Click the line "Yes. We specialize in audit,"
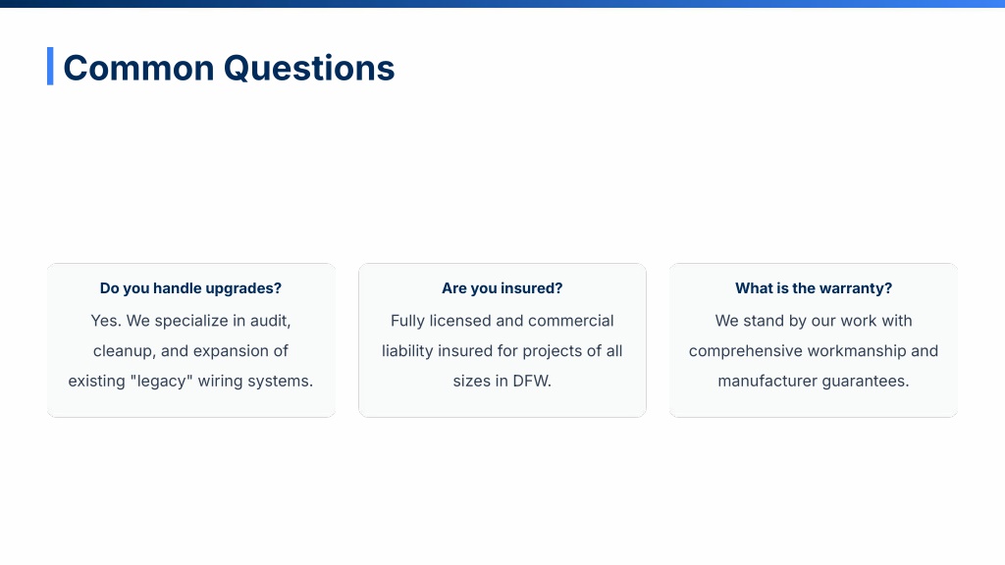Viewport: 1005px width, 565px height. (190, 321)
